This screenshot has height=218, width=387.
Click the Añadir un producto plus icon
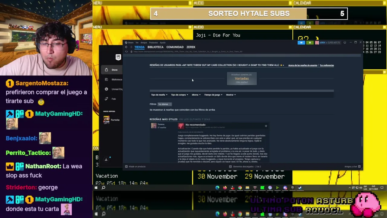coord(126,167)
